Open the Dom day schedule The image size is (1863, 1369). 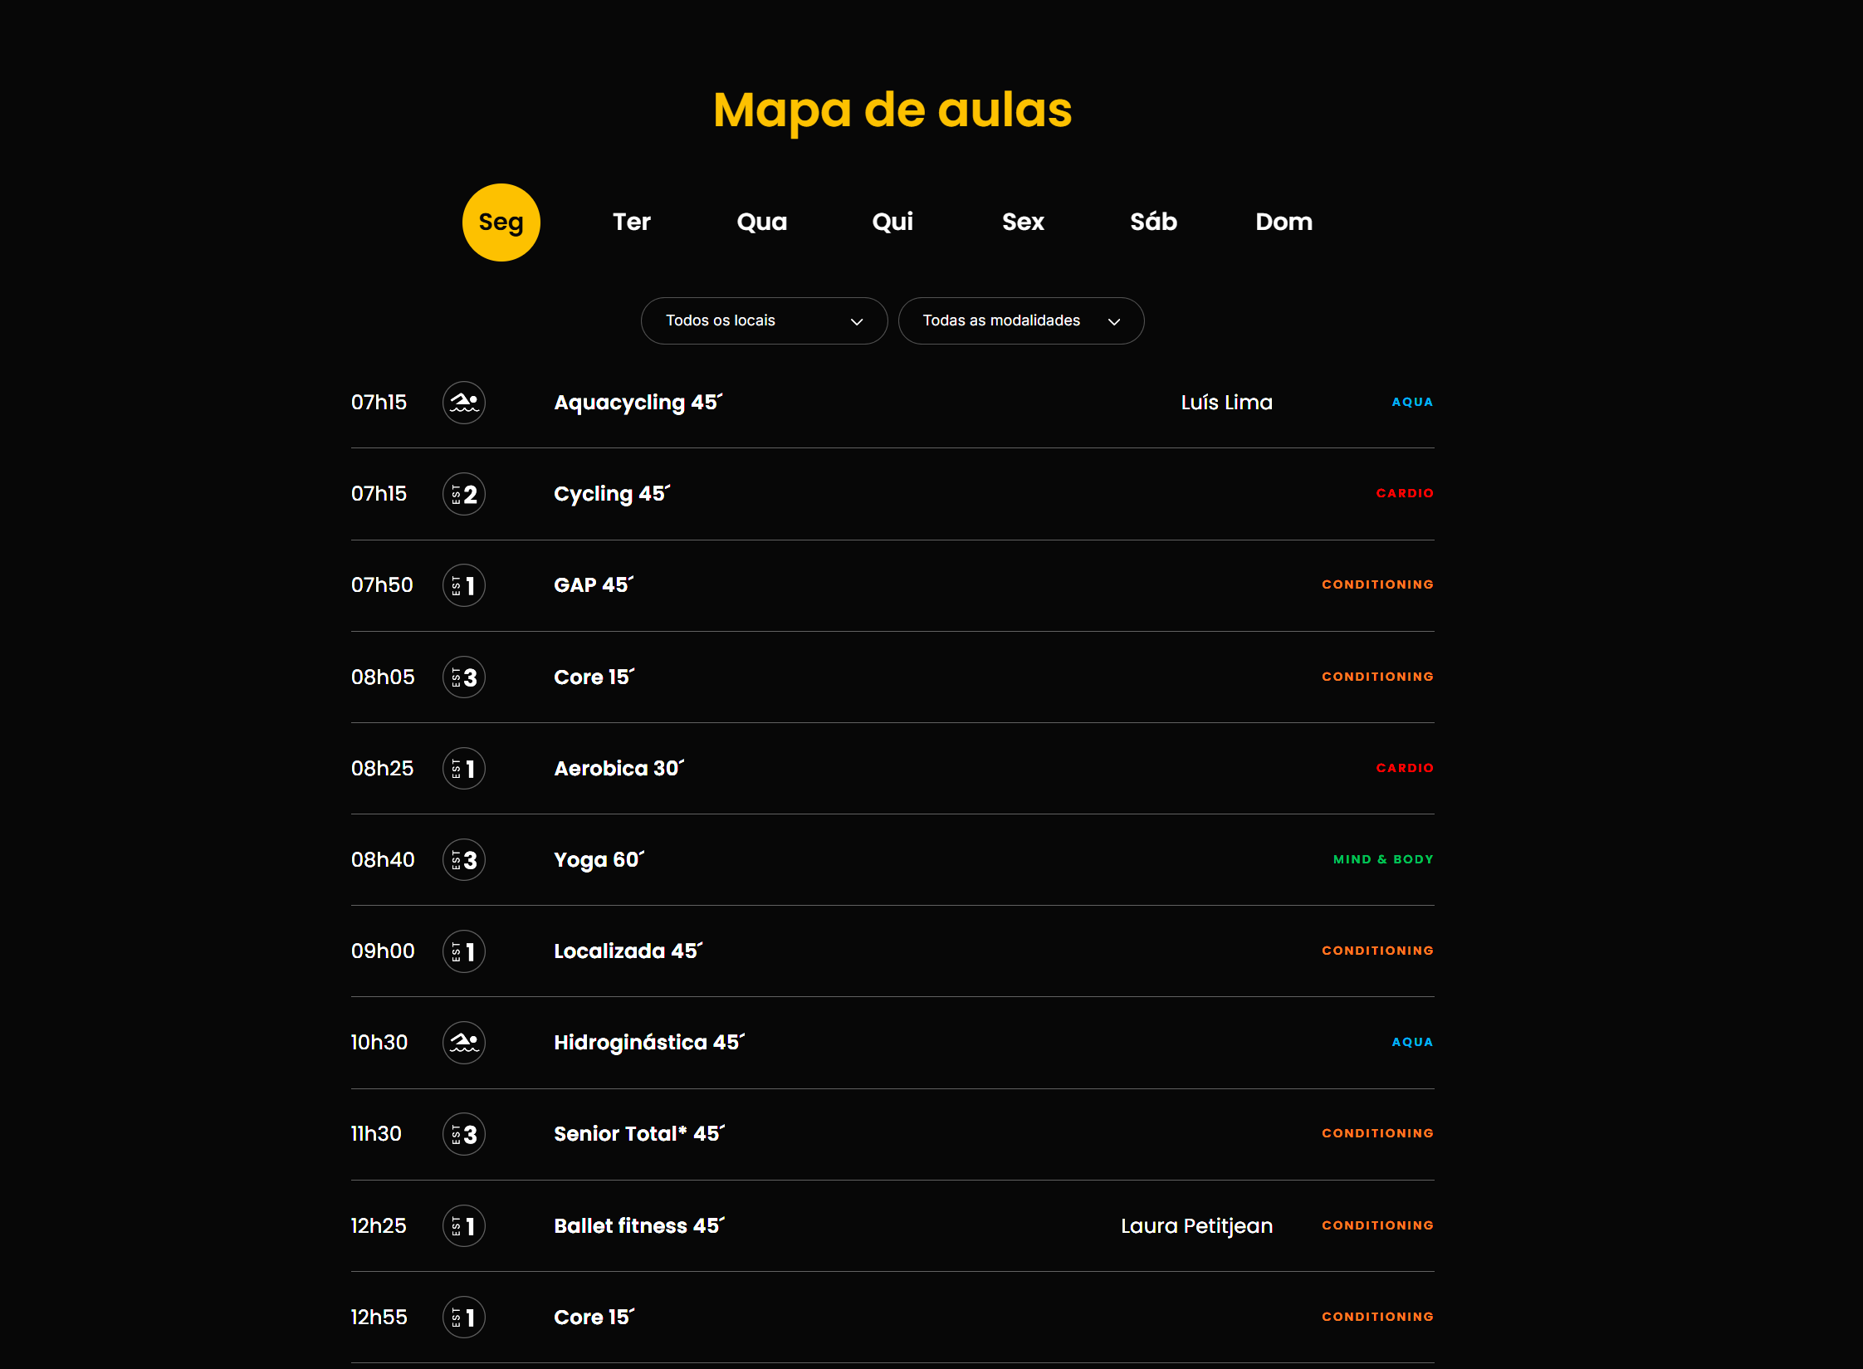click(1283, 222)
